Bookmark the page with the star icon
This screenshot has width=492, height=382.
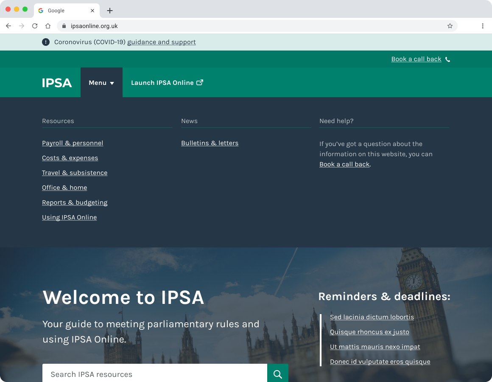point(450,26)
